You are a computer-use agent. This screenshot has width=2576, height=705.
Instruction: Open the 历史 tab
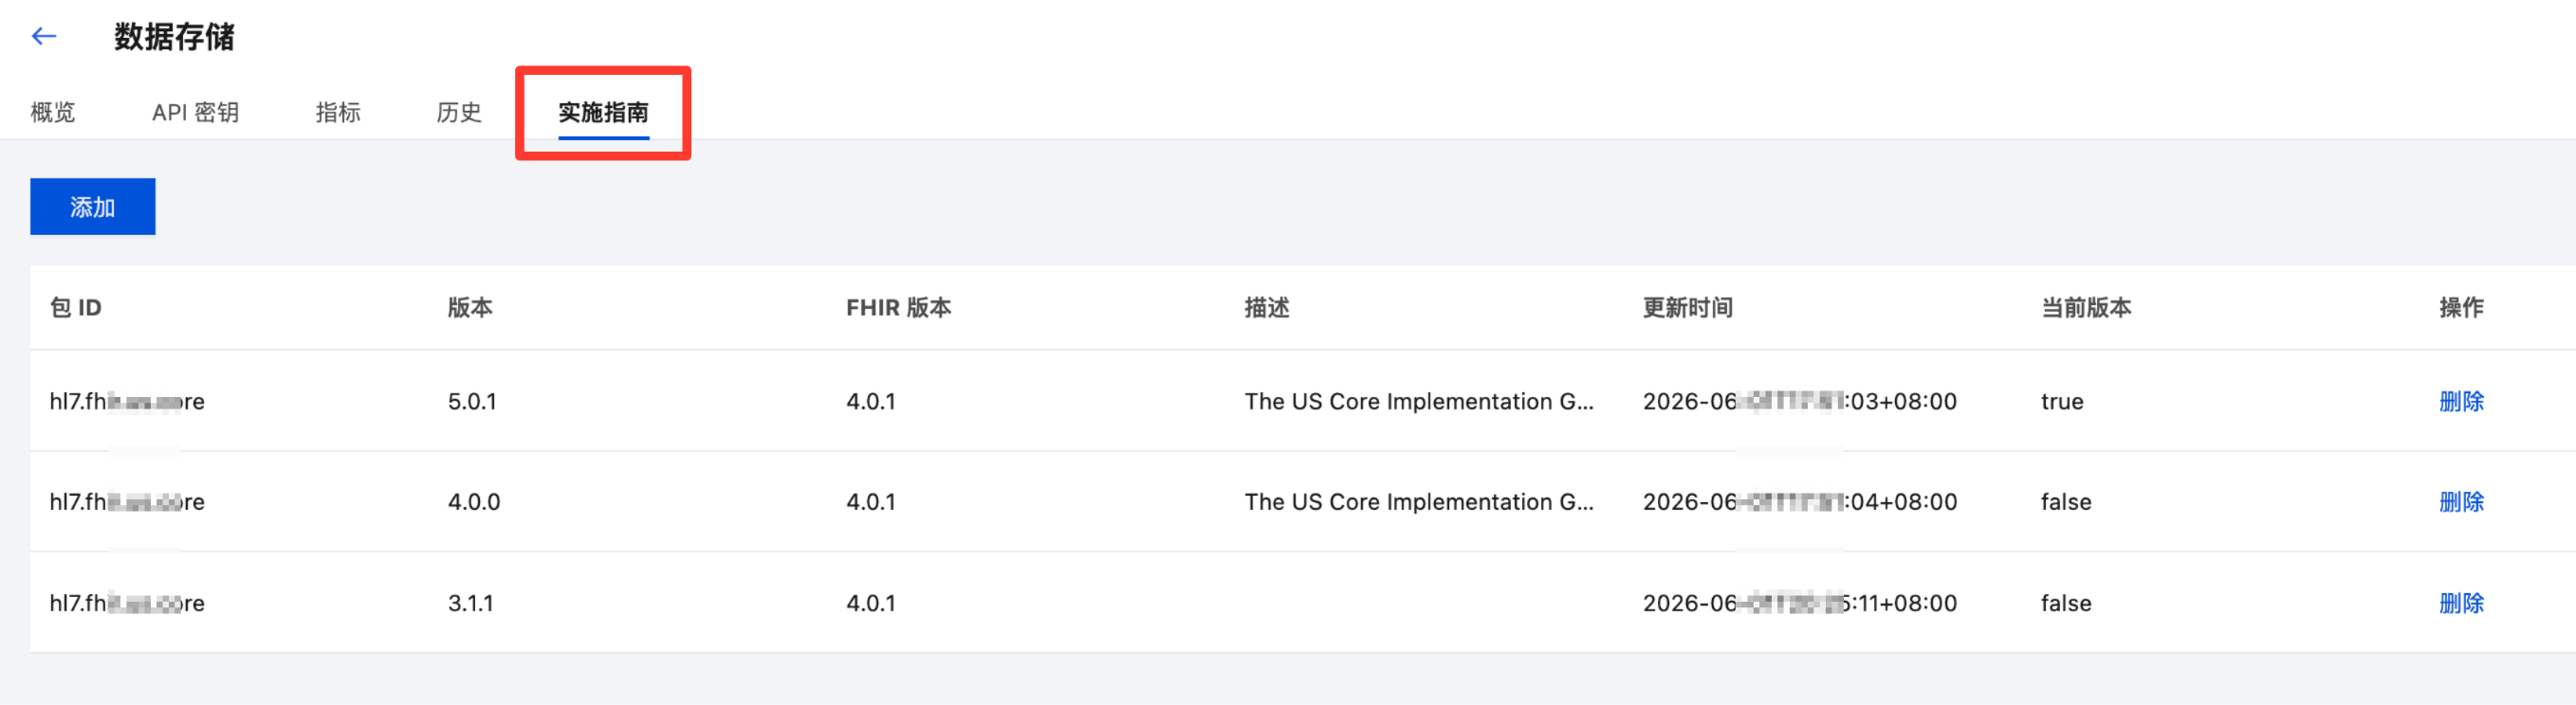tap(459, 112)
